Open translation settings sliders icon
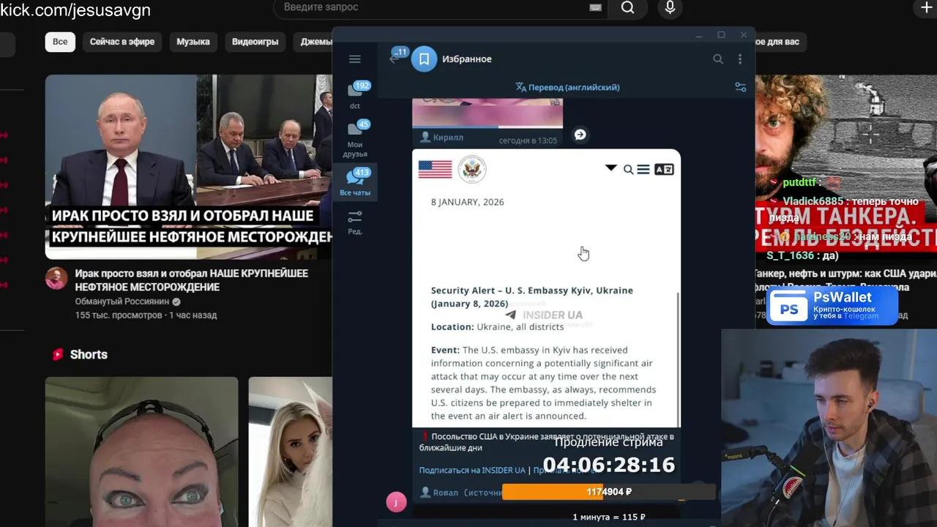 click(741, 87)
